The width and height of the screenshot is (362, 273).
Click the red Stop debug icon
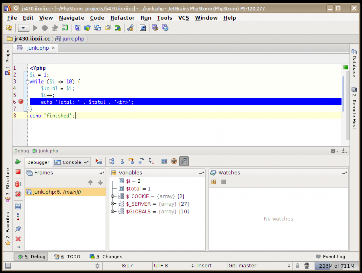point(18,172)
